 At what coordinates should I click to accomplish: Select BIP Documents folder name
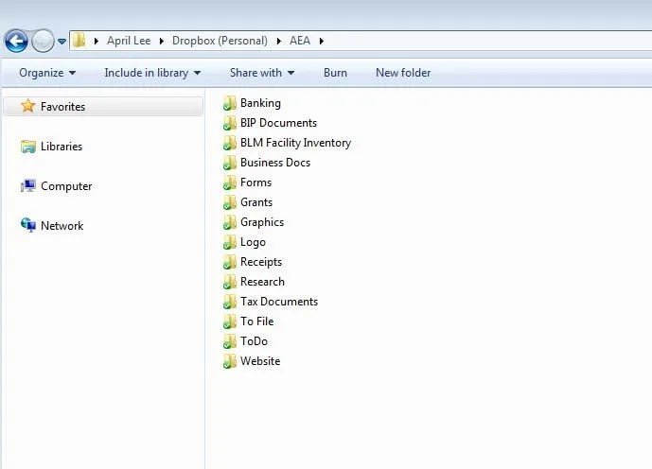[x=278, y=123]
